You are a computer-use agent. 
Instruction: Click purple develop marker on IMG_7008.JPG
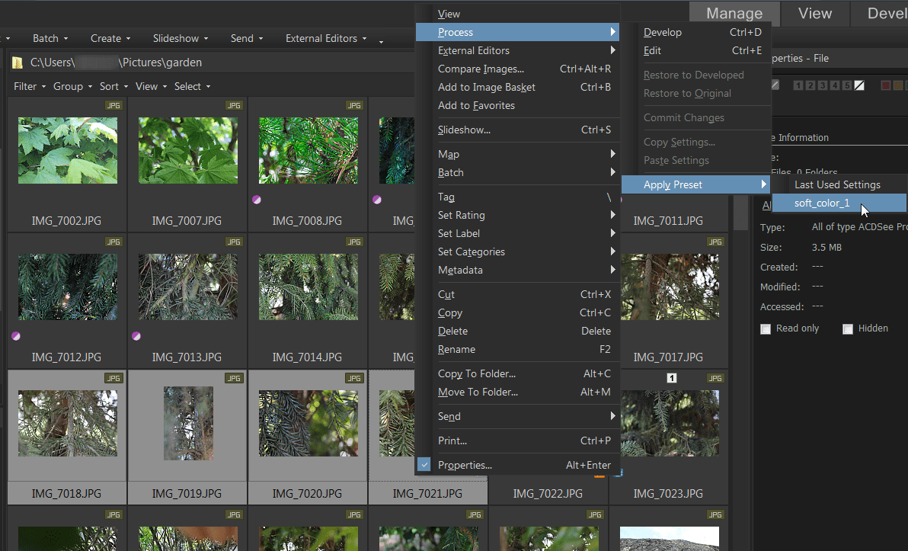pyautogui.click(x=257, y=200)
